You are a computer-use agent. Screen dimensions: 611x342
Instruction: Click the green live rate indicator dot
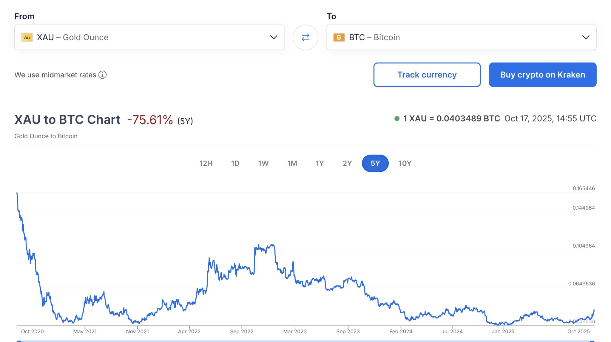pyautogui.click(x=397, y=119)
